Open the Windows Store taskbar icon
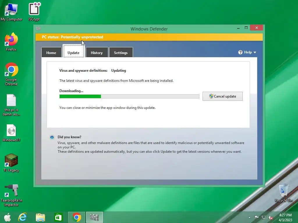The width and height of the screenshot is (298, 223). point(58,217)
